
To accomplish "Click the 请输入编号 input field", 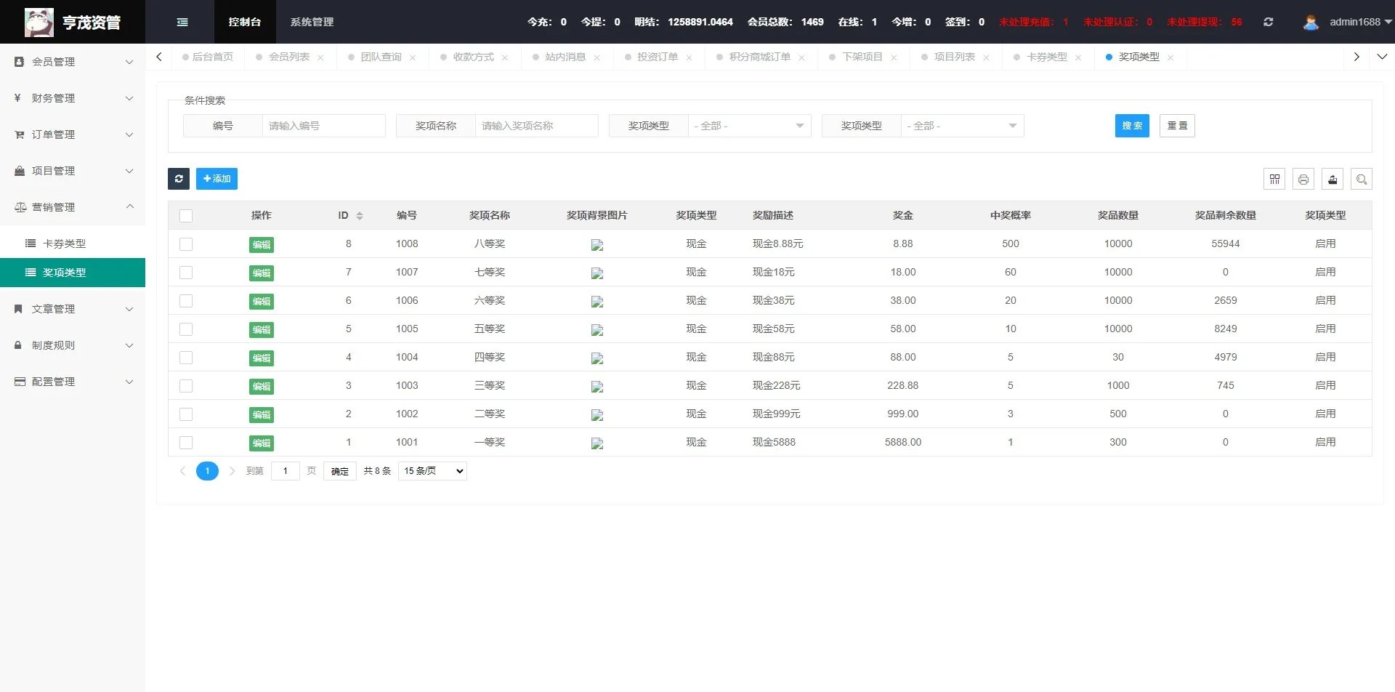I will coord(323,126).
